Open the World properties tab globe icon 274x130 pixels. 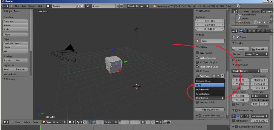pyautogui.click(x=250, y=31)
